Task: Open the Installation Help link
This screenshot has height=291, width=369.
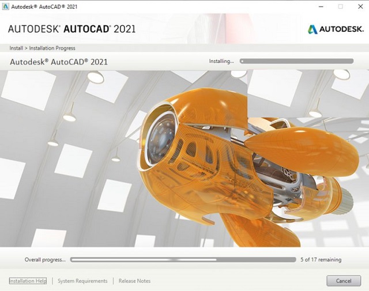Action: (x=28, y=281)
